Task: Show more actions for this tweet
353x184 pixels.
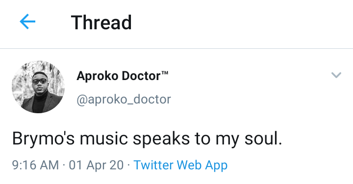Action: (336, 75)
